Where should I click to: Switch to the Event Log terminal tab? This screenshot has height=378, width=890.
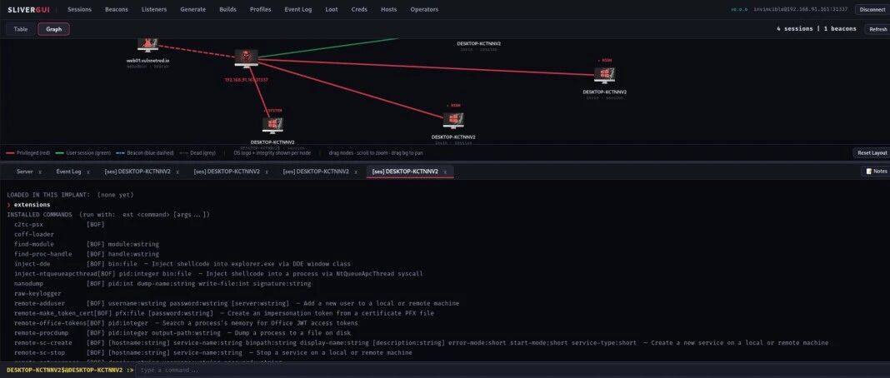(68, 172)
